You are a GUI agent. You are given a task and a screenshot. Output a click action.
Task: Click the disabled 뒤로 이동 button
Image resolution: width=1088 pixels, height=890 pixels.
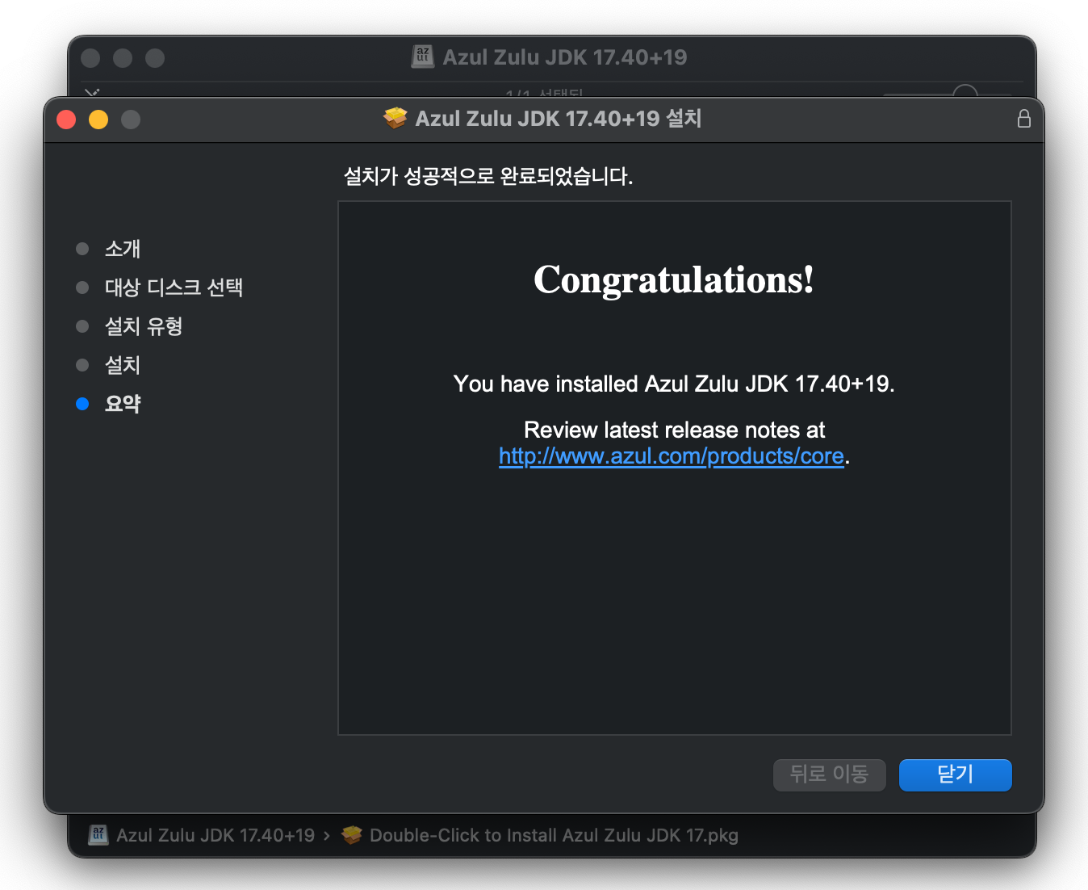pos(829,775)
